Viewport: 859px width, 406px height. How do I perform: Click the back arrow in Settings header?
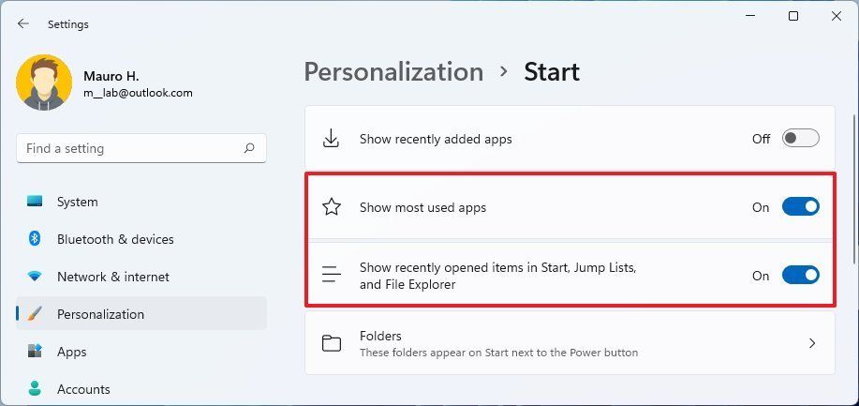coord(23,24)
